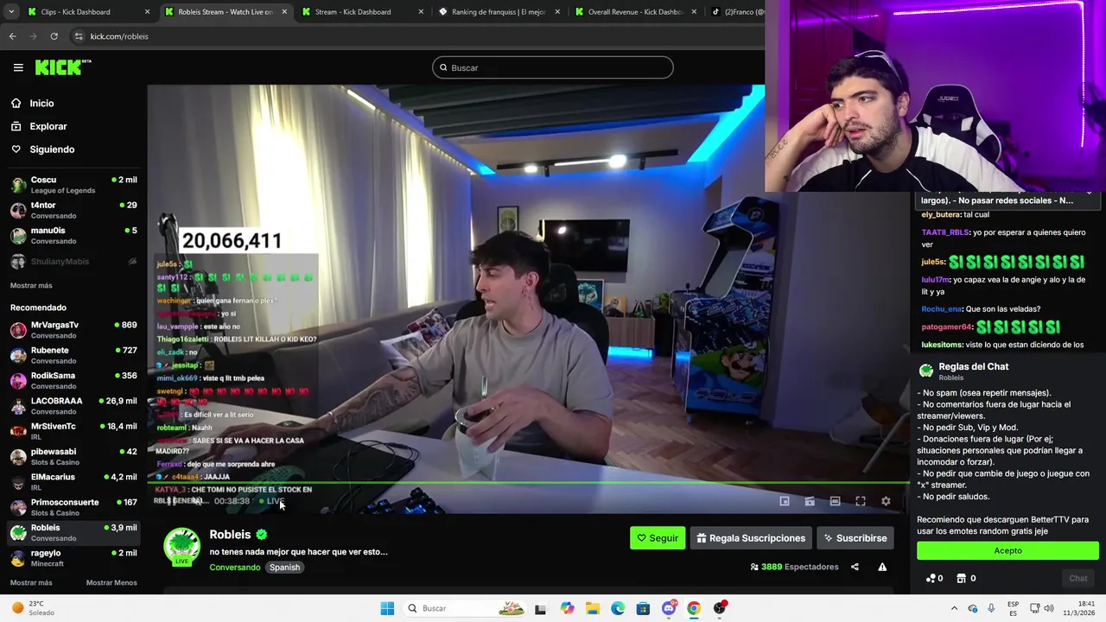Open LACOBRAAA recommended channel
This screenshot has width=1106, height=622.
point(73,405)
